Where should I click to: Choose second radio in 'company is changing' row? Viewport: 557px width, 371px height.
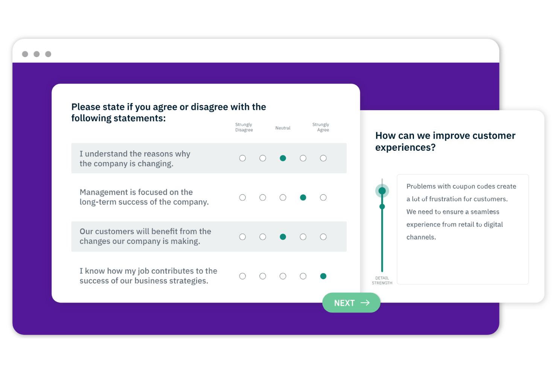click(x=263, y=158)
